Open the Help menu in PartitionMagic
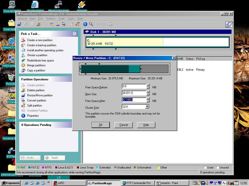The height and width of the screenshot is (186, 249). click(80, 19)
